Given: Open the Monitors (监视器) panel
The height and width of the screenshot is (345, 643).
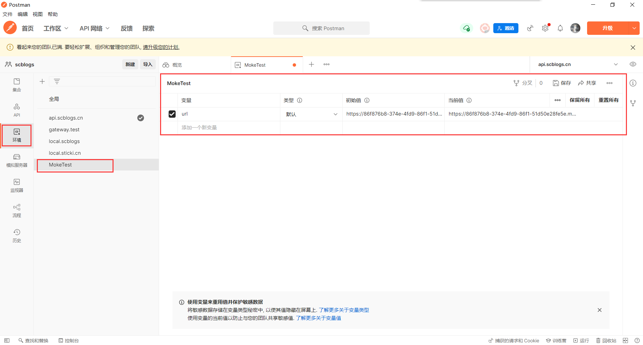Looking at the screenshot, I should (17, 186).
